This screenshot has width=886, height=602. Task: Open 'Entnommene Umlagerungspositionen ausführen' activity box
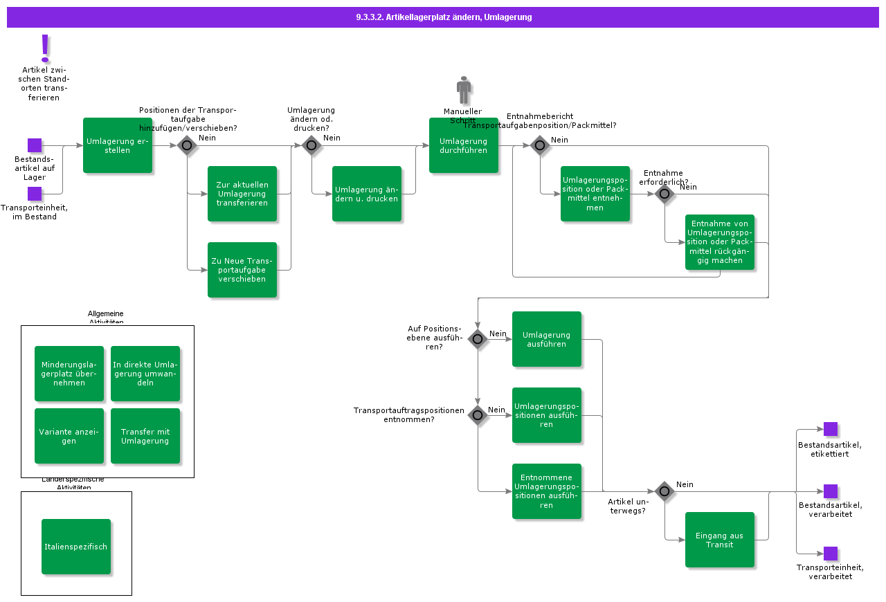547,491
